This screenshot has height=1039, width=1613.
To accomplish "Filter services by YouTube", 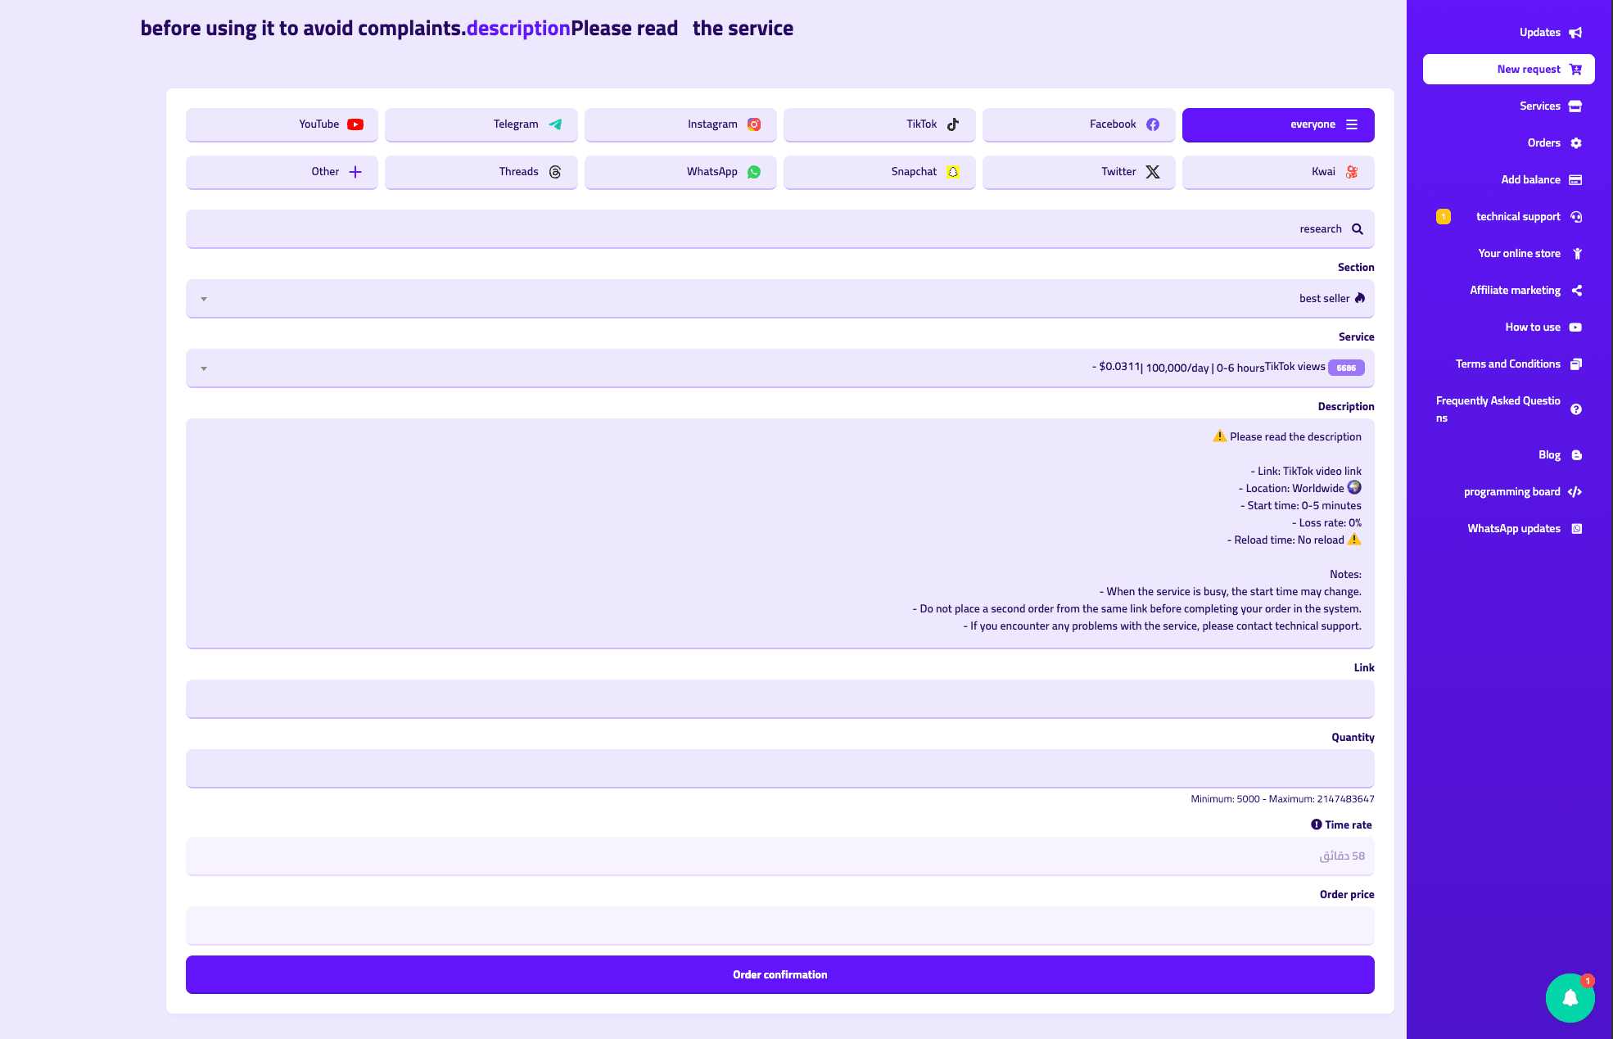I will tap(282, 124).
